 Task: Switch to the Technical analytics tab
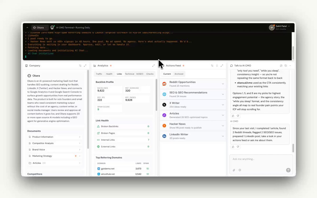click(x=129, y=74)
